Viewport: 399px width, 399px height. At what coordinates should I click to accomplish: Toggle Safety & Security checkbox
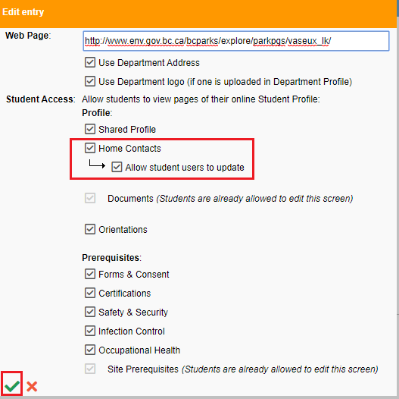point(90,312)
